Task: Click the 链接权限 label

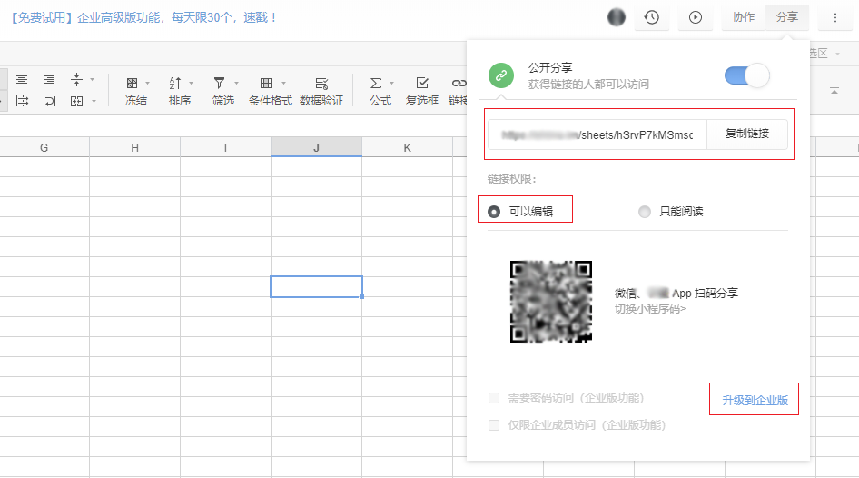Action: click(511, 179)
